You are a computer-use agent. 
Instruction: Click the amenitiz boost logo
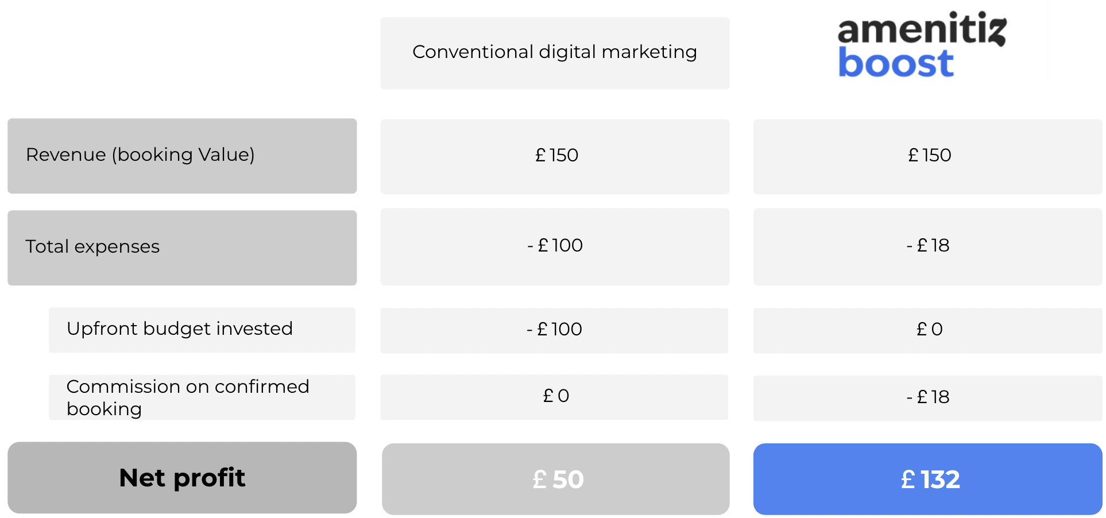pos(922,45)
